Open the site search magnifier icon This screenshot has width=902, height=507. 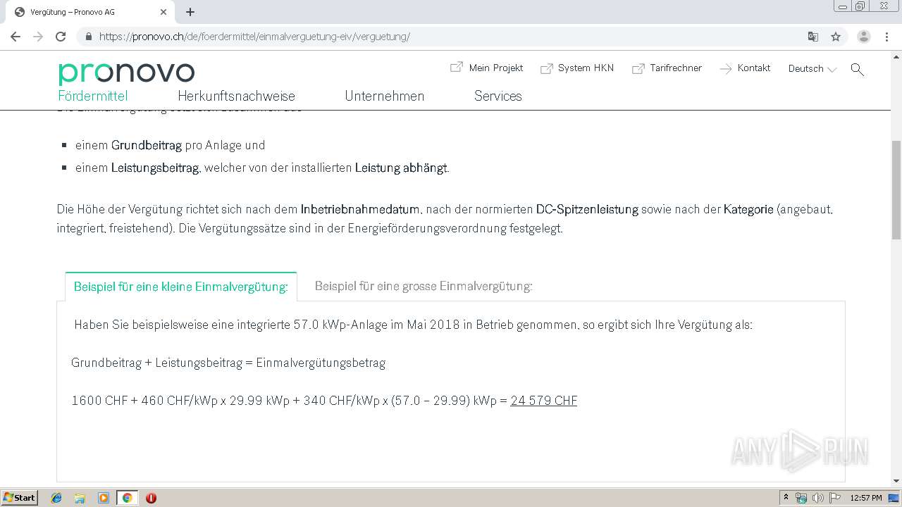click(x=857, y=69)
